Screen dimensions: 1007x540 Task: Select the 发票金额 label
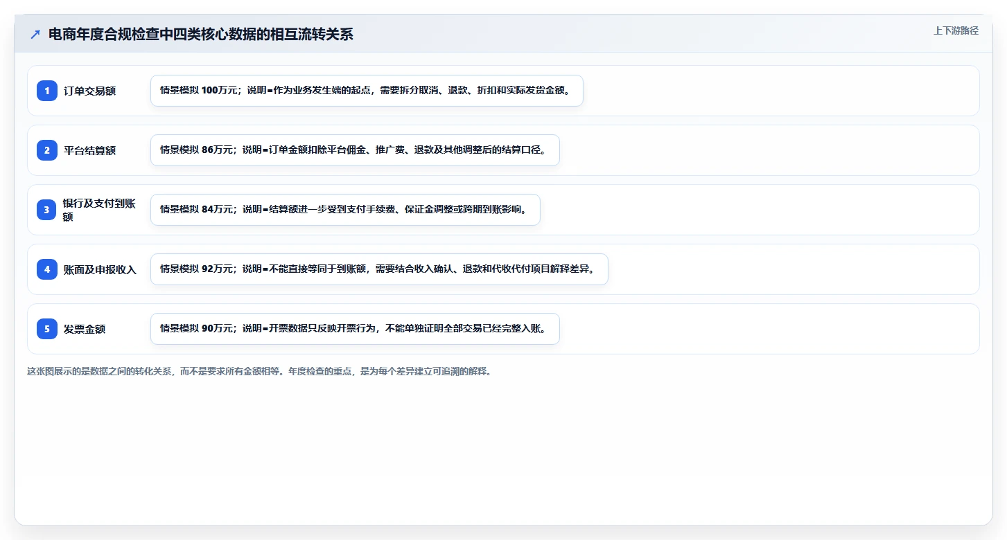tap(85, 329)
